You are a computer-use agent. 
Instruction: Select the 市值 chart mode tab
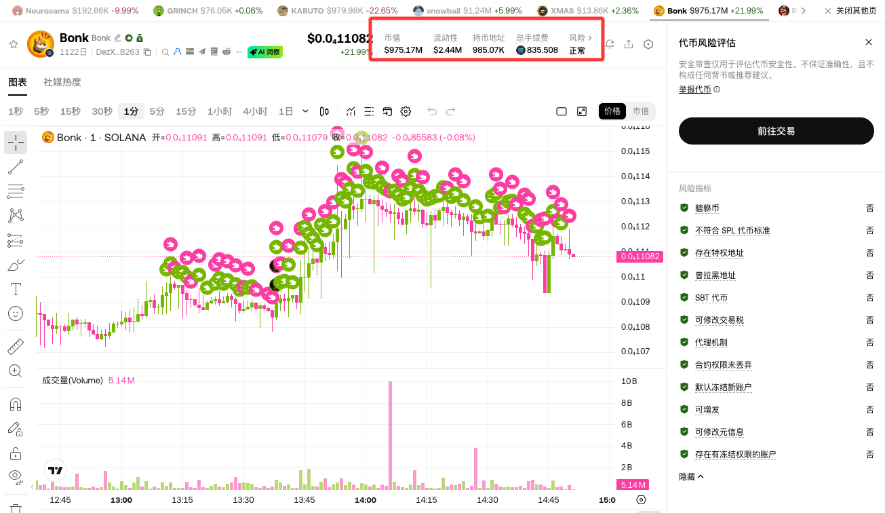640,111
